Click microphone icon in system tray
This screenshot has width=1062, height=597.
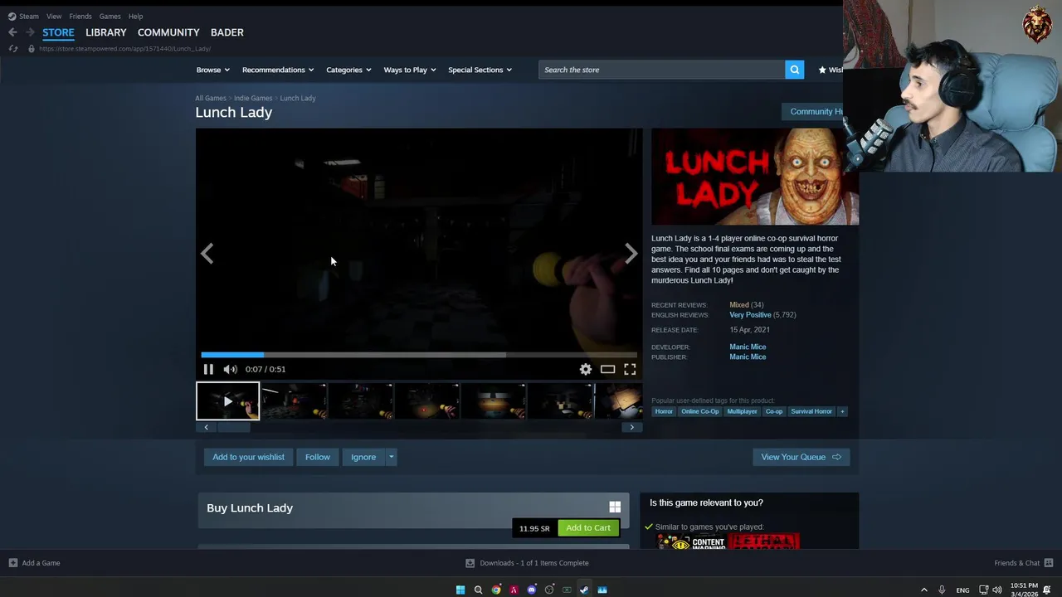(942, 590)
